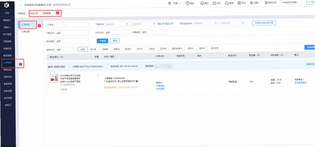Click the first 订单管理 breadcrumb
Screen dimensions: 315x147
[21, 13]
